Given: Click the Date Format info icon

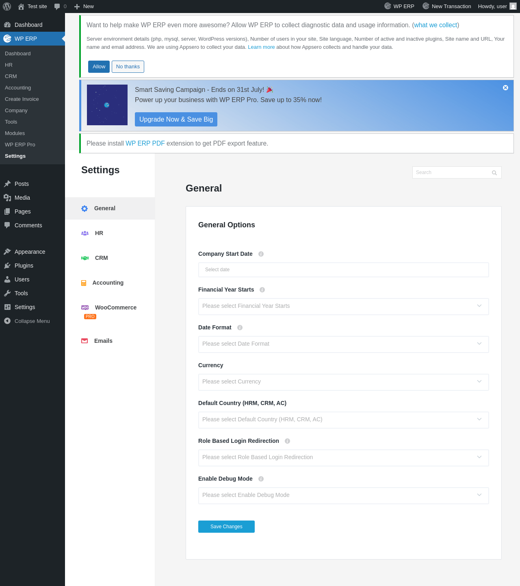Looking at the screenshot, I should pos(240,327).
